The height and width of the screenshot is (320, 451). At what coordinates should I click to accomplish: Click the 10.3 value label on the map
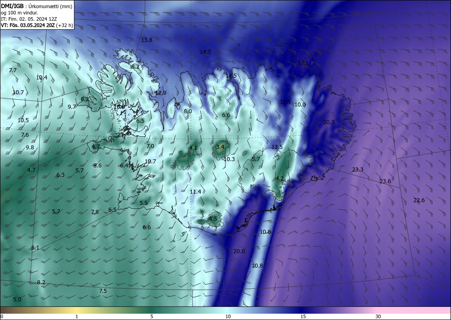click(x=229, y=159)
